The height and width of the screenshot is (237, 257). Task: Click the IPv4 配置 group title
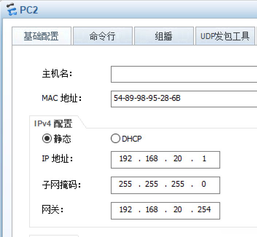point(53,123)
